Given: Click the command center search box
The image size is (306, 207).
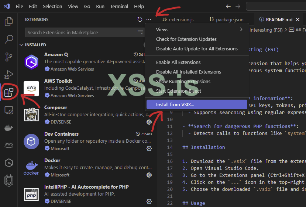Looking at the screenshot, I should point(276,6).
